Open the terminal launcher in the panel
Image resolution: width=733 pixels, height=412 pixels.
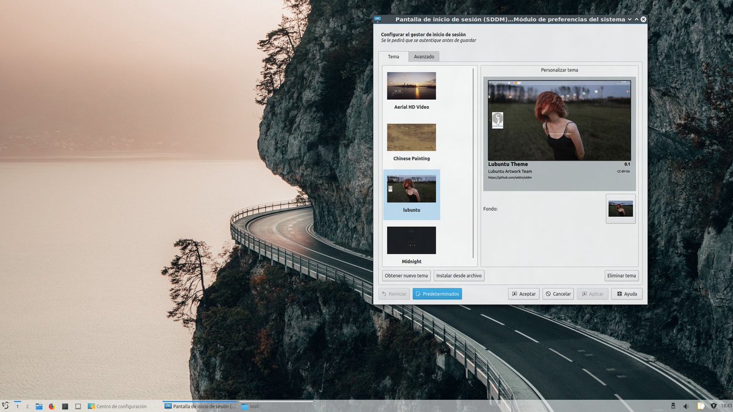click(65, 406)
